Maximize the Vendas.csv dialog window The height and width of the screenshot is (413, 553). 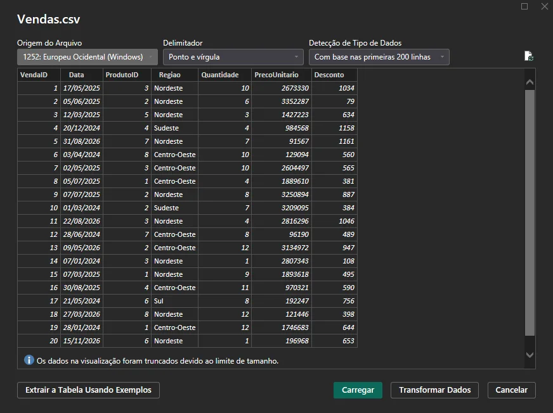coord(524,6)
